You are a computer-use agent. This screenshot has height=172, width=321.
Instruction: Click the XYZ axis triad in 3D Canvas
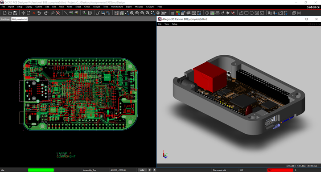(x=165, y=155)
